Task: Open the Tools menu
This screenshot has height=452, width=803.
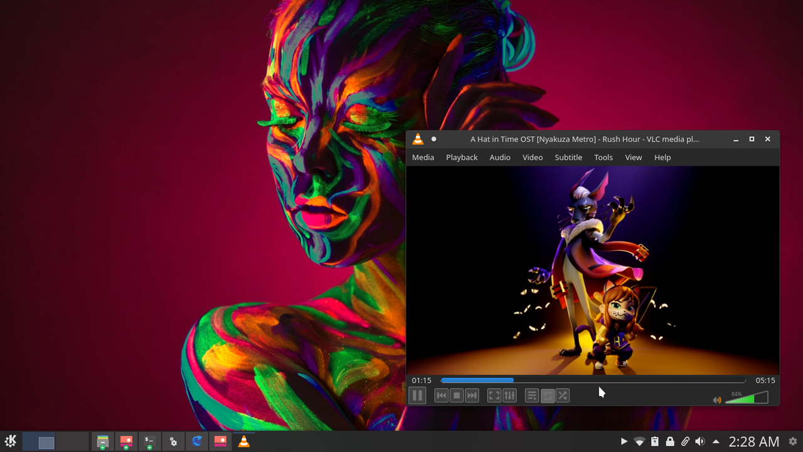Action: click(604, 157)
